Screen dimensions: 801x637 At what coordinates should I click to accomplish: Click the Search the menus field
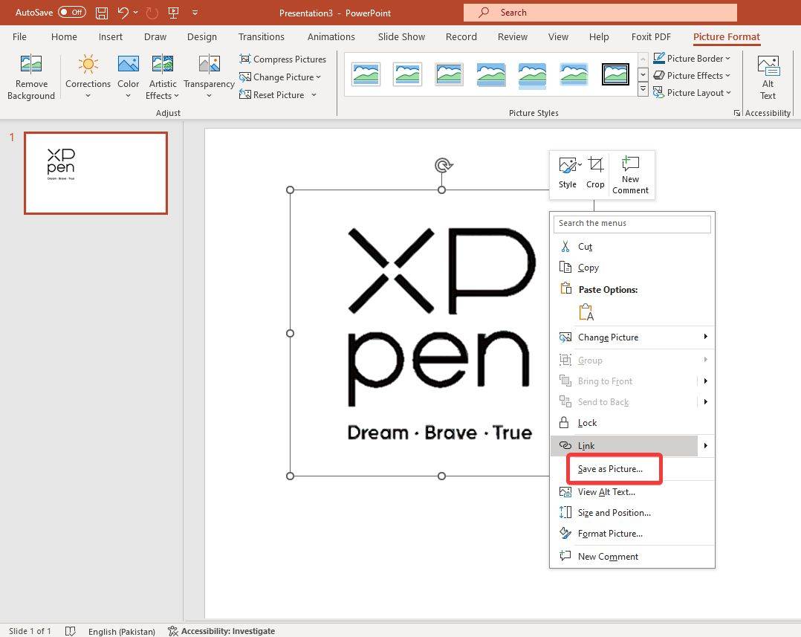(x=632, y=223)
